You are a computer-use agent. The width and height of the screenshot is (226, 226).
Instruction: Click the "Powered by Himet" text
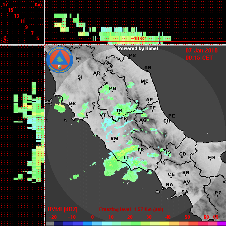point(138,48)
